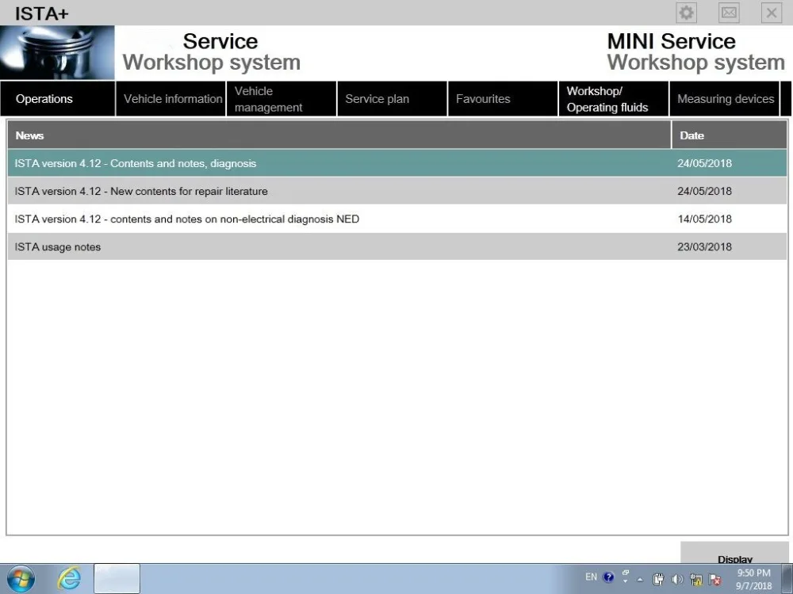The width and height of the screenshot is (793, 594).
Task: Open the taskbar clock and date
Action: (753, 580)
